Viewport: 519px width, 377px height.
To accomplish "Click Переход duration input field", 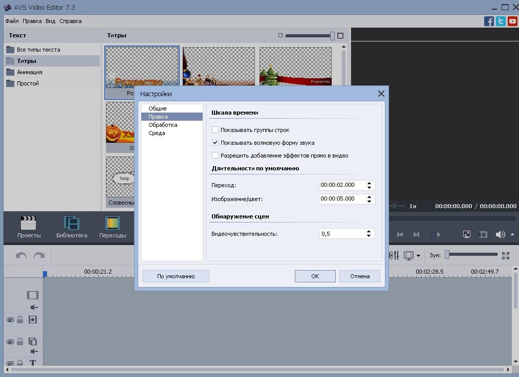I will coord(342,185).
